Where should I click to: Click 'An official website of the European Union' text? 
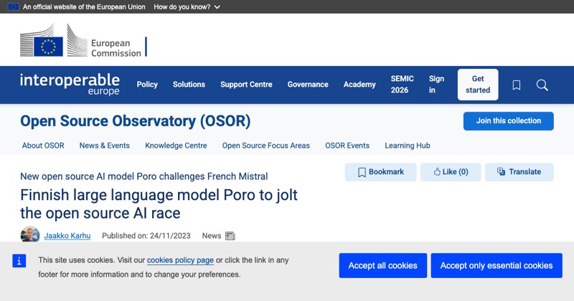point(84,7)
